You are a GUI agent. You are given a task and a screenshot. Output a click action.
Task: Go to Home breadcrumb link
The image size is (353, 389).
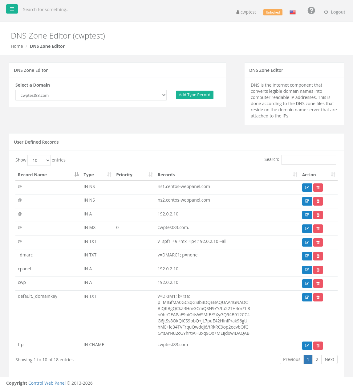click(17, 46)
